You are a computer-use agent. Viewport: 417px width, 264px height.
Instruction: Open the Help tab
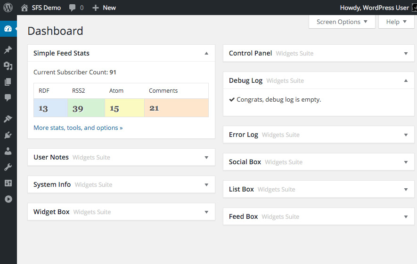click(x=396, y=22)
